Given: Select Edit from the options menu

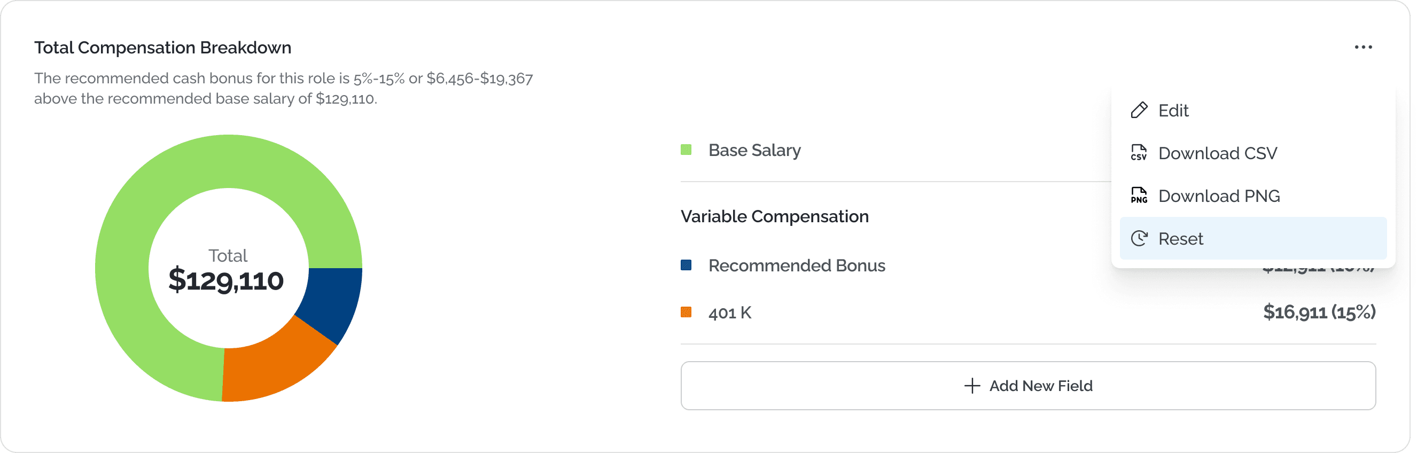Looking at the screenshot, I should click(x=1173, y=111).
